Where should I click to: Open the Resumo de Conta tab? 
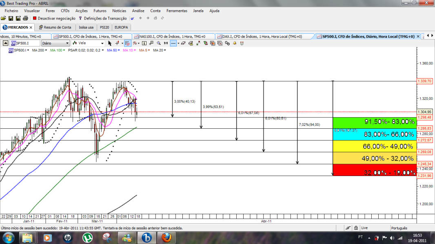(x=55, y=27)
